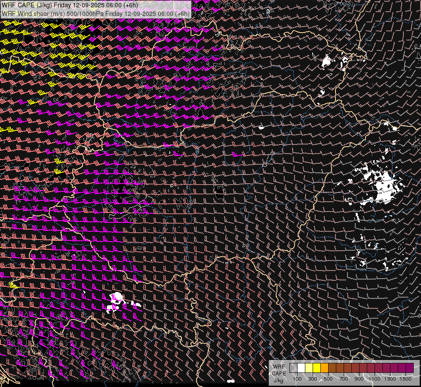This screenshot has width=421, height=387.
Task: Click the 1500 label on the CAPE legend
Action: click(x=406, y=379)
